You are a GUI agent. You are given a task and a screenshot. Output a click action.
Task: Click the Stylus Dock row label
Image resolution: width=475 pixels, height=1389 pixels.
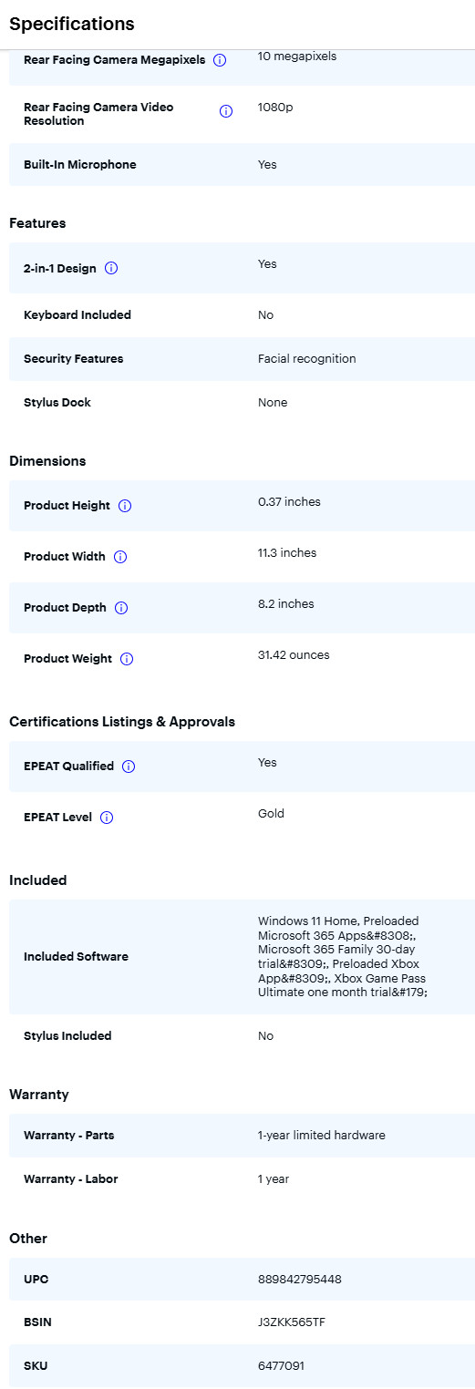pos(57,403)
